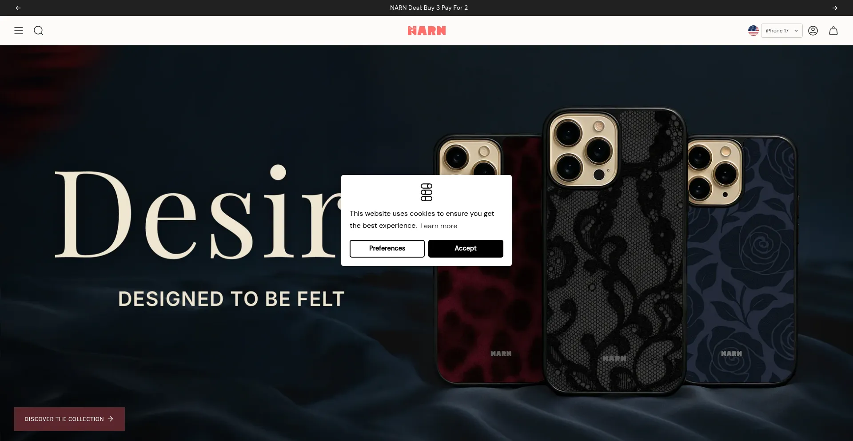
Task: Open cookie Preferences button
Action: [387, 249]
